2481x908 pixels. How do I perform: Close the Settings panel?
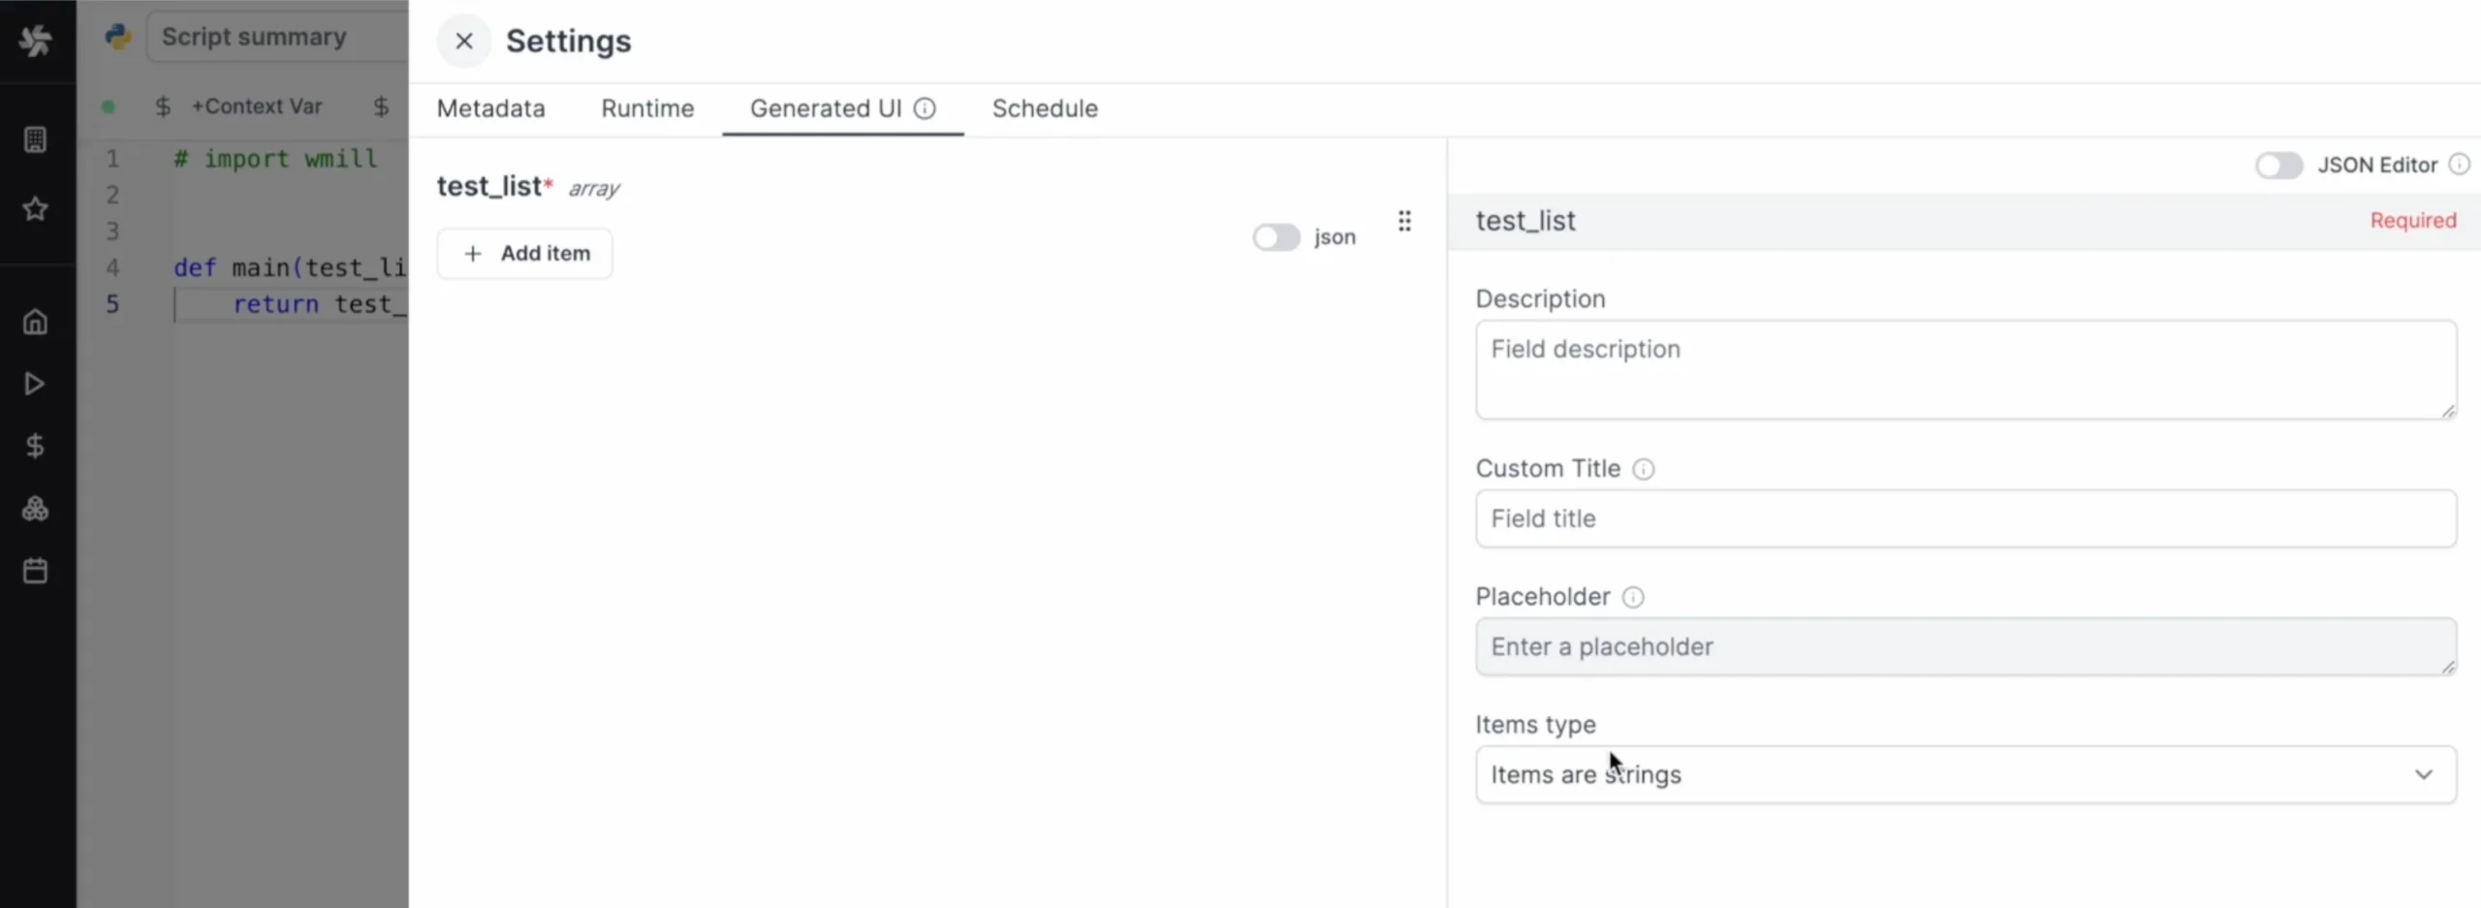click(463, 41)
